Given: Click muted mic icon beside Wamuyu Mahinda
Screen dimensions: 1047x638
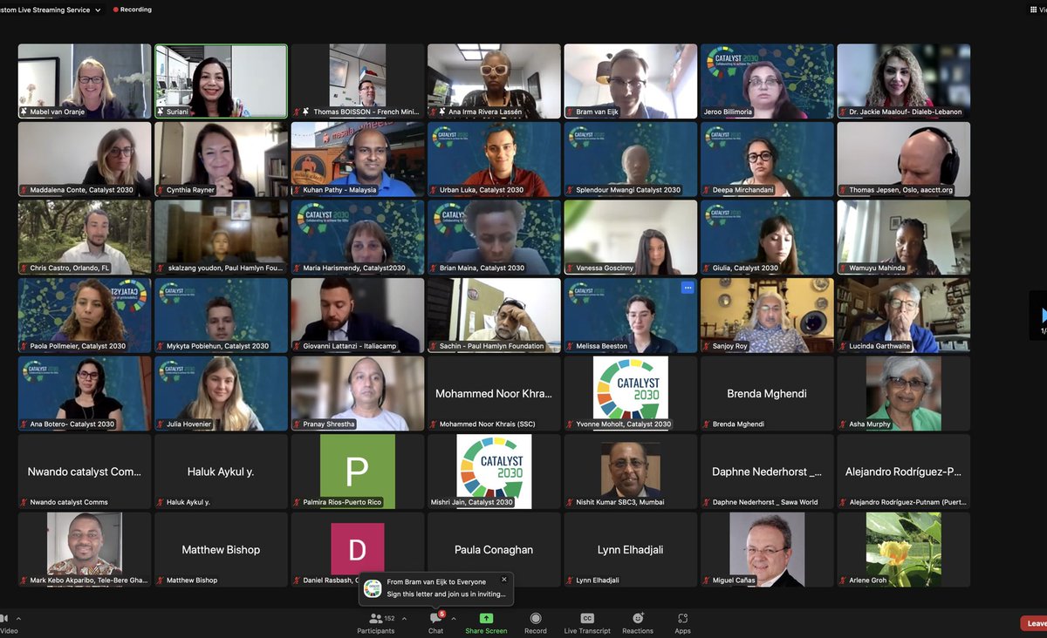Looking at the screenshot, I should tap(844, 268).
